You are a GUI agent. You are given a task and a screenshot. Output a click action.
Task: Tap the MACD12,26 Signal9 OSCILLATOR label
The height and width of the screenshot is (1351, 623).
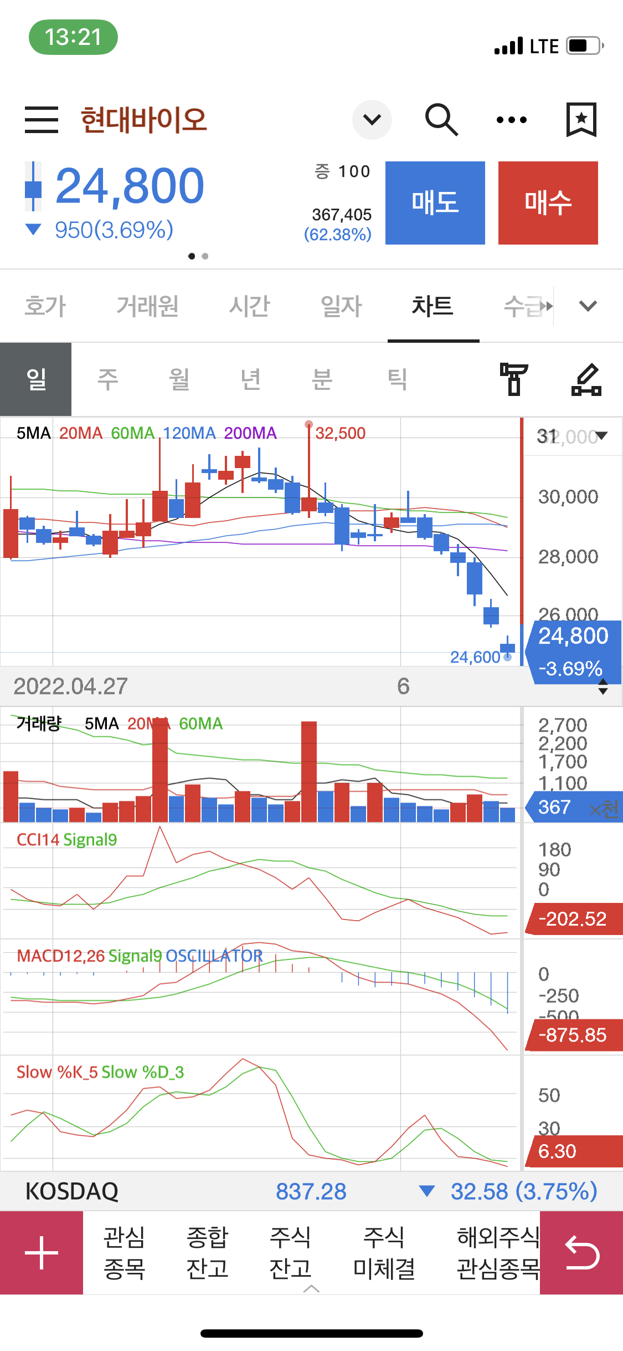click(x=140, y=956)
